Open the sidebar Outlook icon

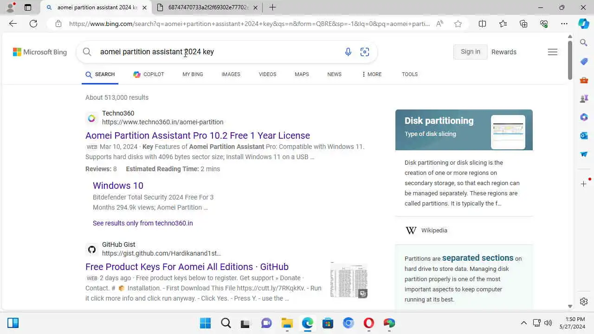pos(584,135)
